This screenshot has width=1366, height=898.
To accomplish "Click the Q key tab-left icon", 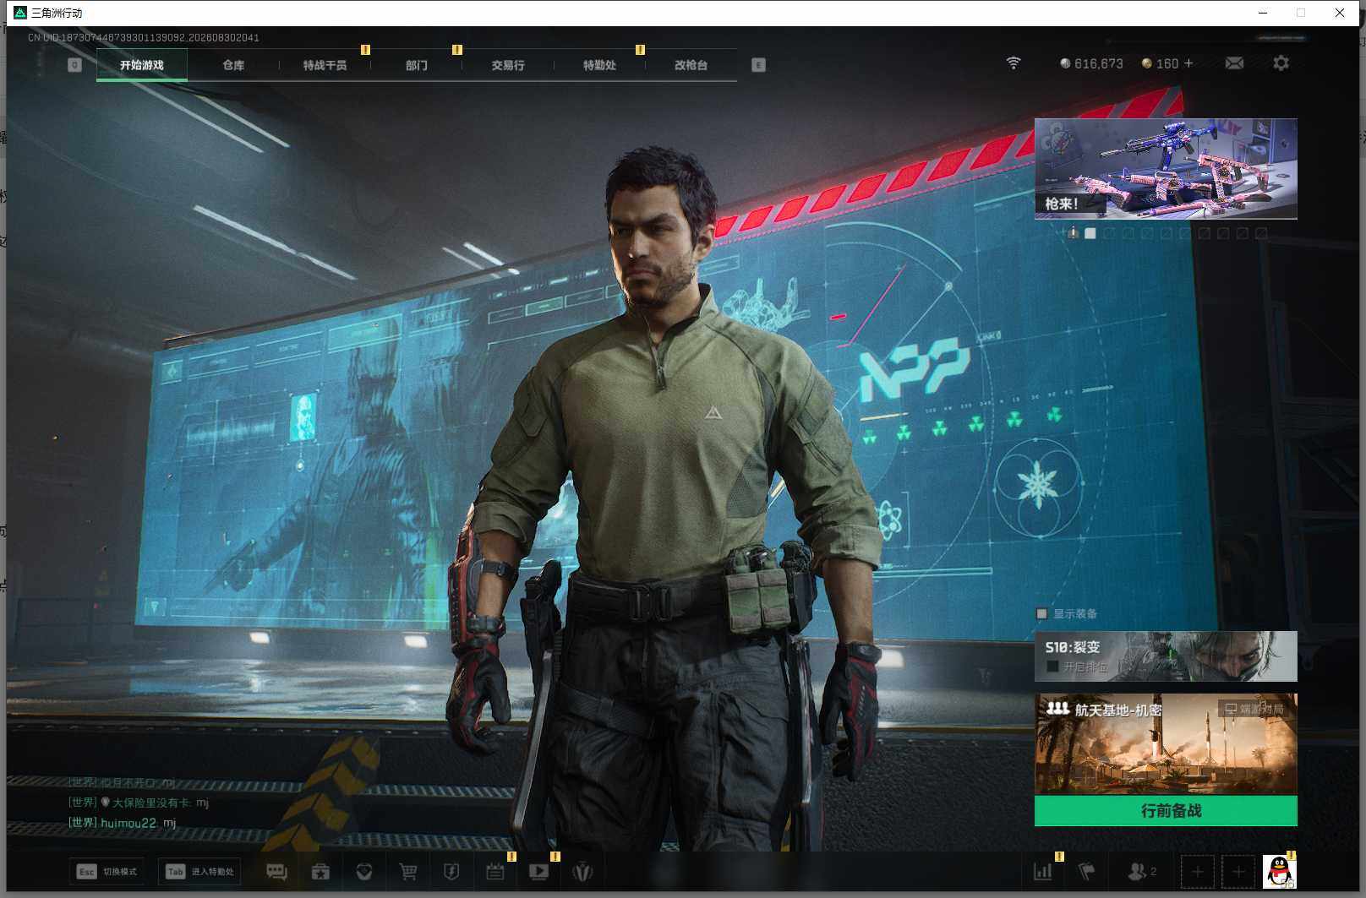I will (74, 65).
